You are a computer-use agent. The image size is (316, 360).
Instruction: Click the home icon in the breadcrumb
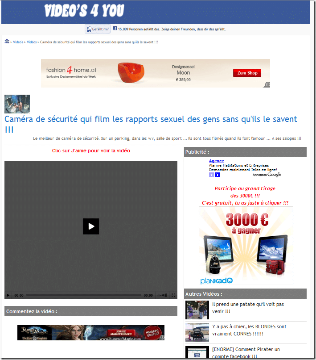7,42
